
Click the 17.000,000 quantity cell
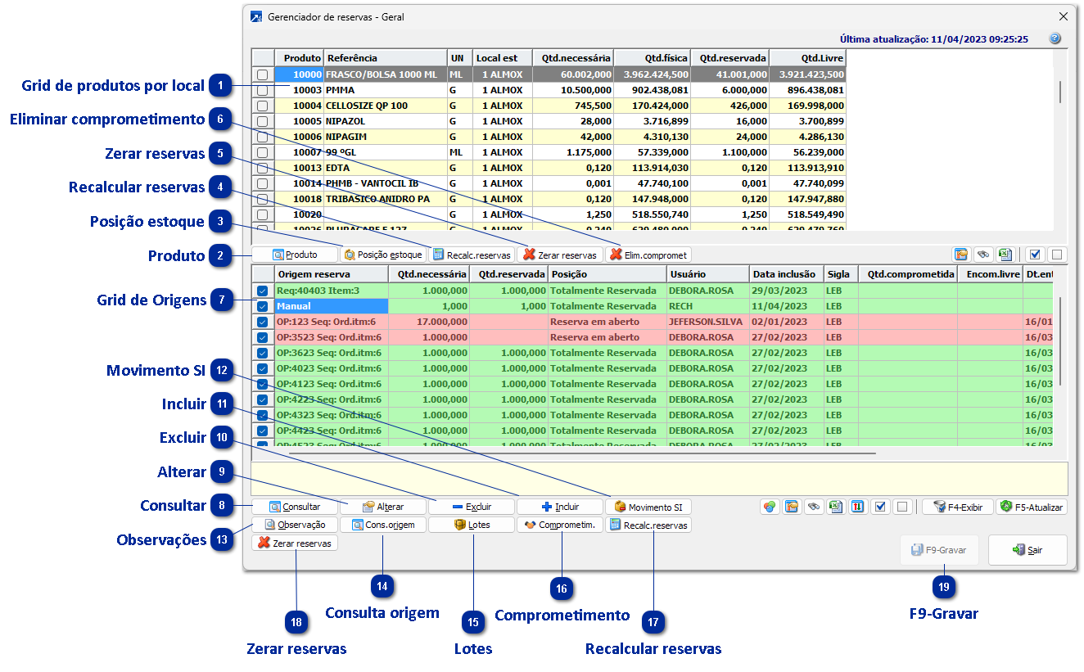tap(429, 322)
